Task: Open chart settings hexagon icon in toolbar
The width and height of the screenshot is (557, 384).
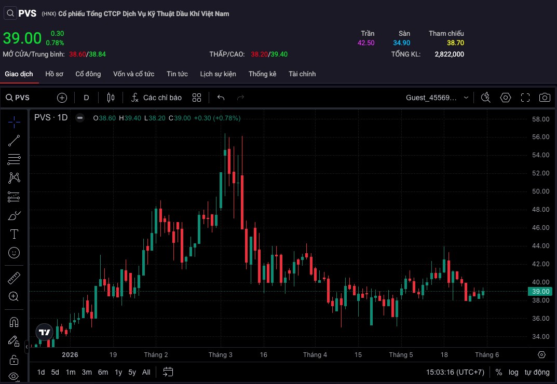Action: 506,98
